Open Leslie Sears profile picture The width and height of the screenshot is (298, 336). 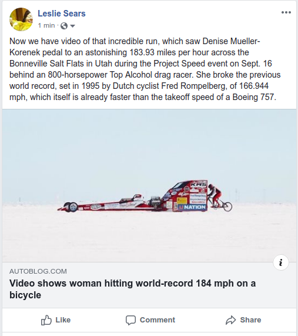[x=21, y=19]
